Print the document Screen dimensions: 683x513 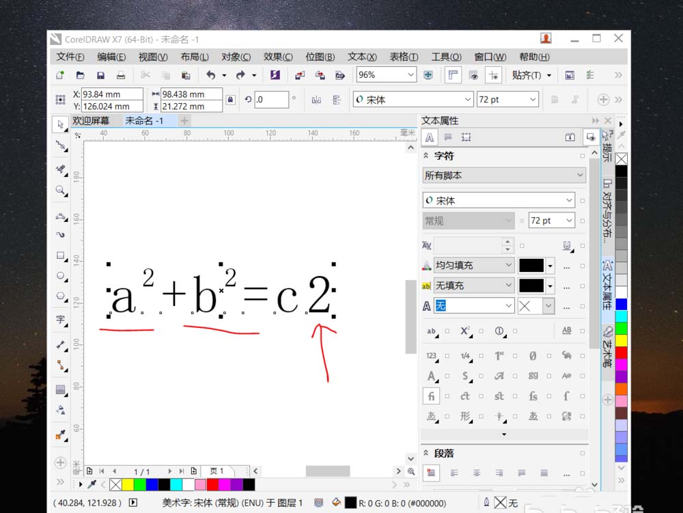[x=121, y=75]
